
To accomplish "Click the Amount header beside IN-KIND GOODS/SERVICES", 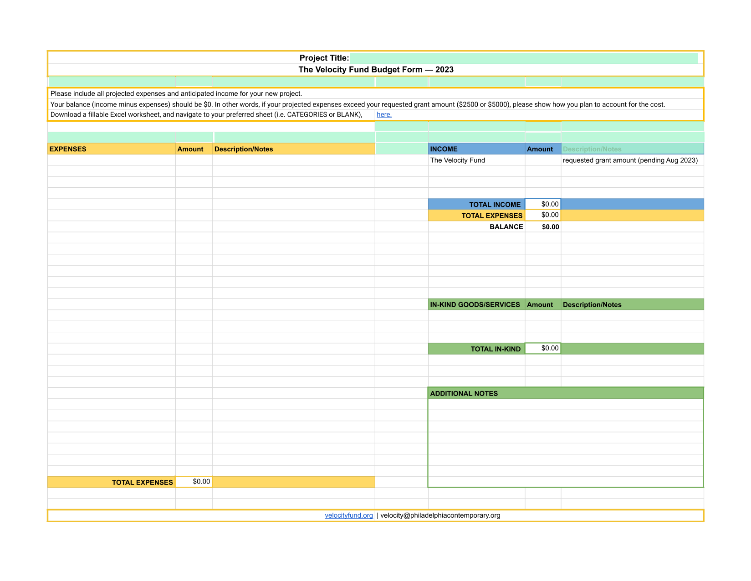I will pyautogui.click(x=543, y=304).
